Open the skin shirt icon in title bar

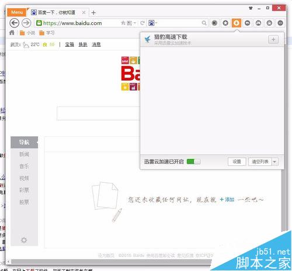(x=251, y=8)
